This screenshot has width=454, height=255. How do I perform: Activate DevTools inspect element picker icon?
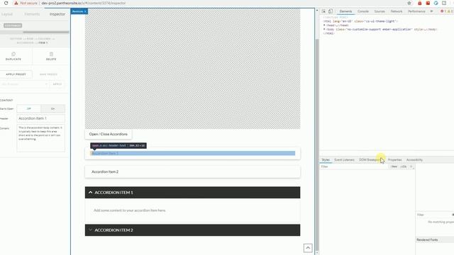[323, 11]
